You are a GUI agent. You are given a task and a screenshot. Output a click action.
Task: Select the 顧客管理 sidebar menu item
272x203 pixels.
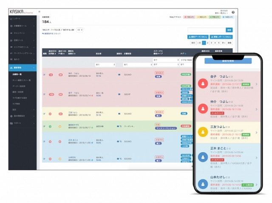click(x=22, y=67)
